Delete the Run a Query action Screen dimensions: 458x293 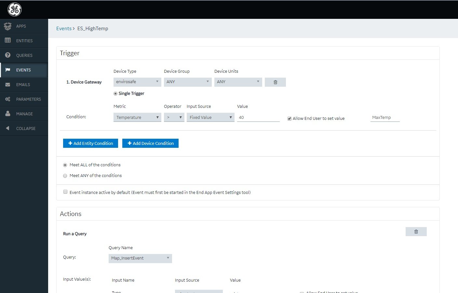416,232
